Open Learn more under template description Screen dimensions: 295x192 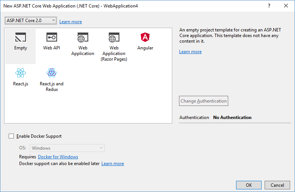tap(190, 52)
